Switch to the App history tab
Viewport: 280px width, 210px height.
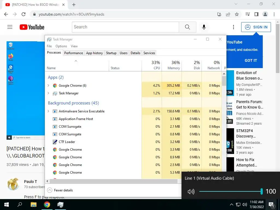(94, 53)
